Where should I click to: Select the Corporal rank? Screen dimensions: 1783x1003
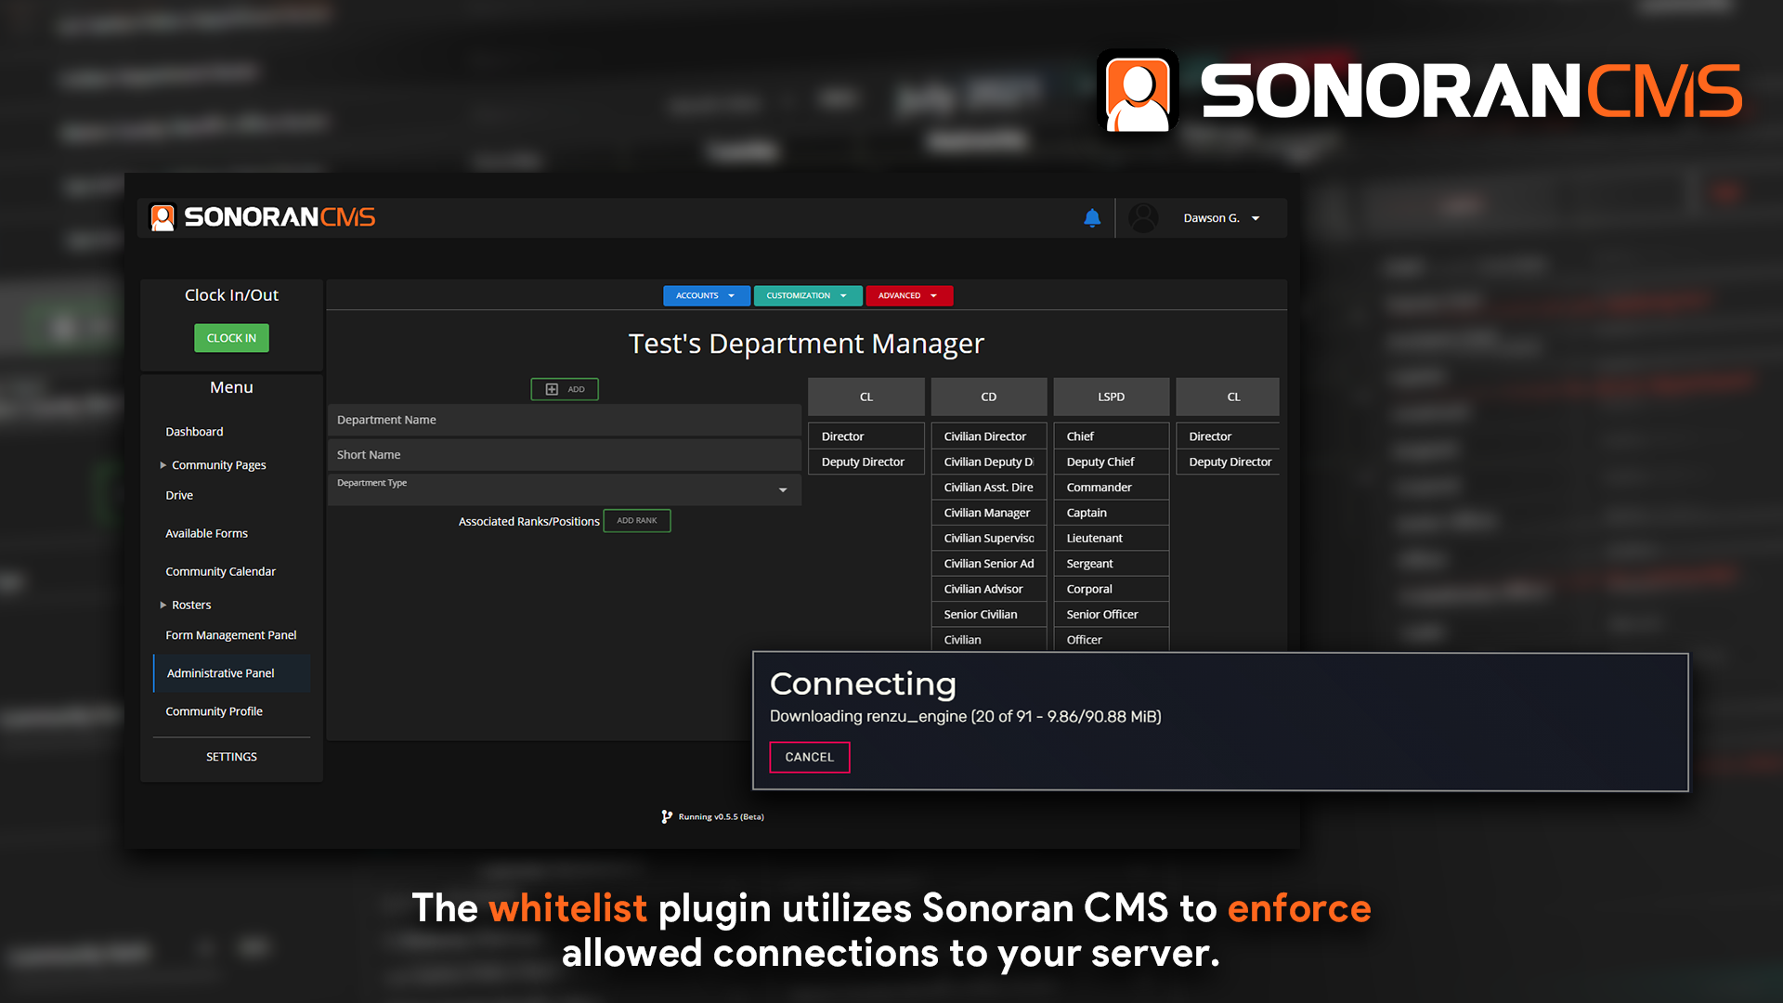(x=1112, y=589)
